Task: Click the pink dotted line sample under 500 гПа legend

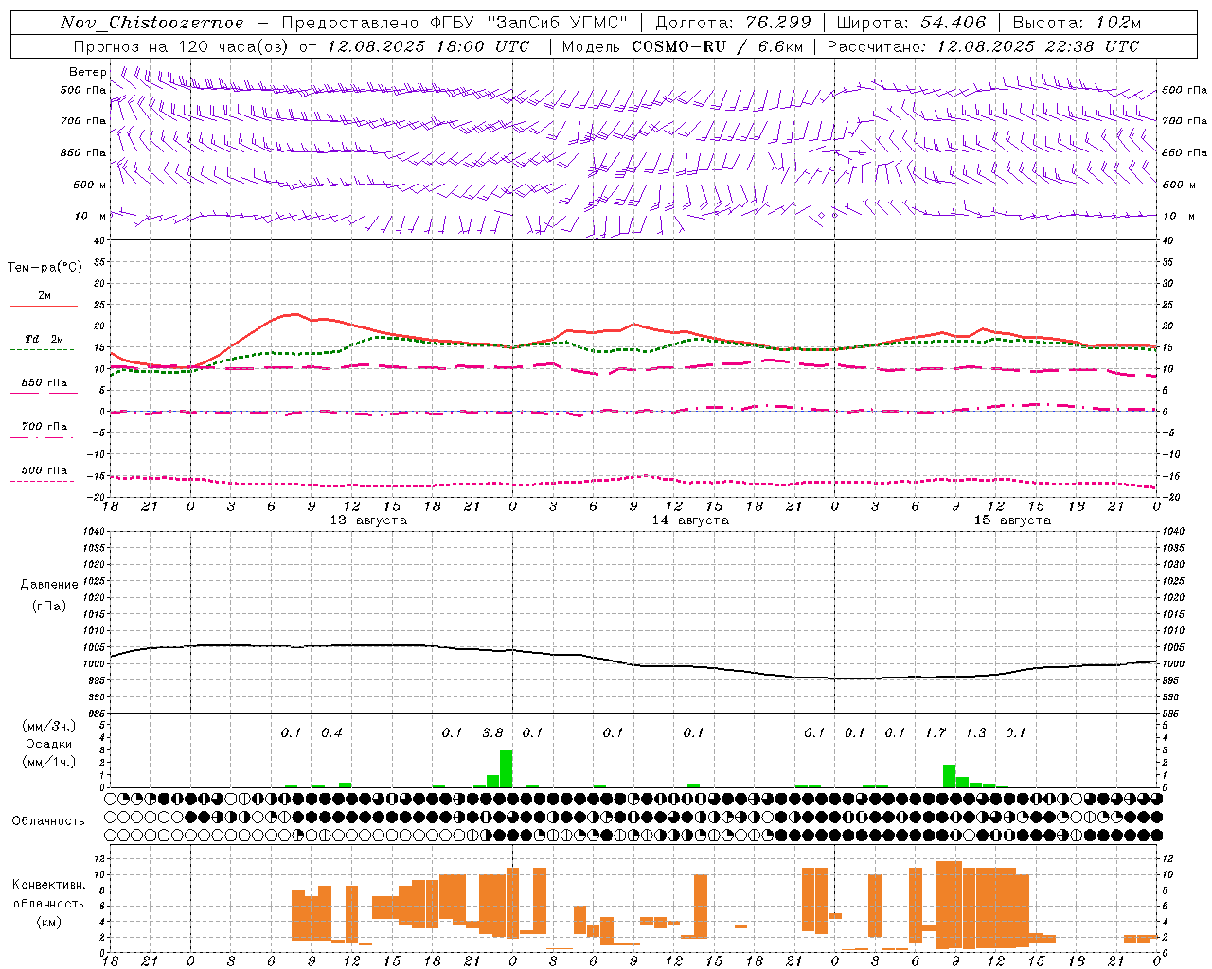Action: 44,481
